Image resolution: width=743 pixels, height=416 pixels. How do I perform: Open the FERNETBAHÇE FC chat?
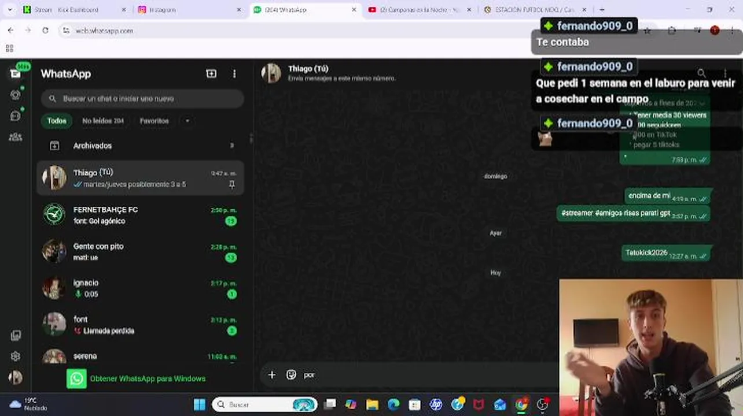pyautogui.click(x=141, y=215)
